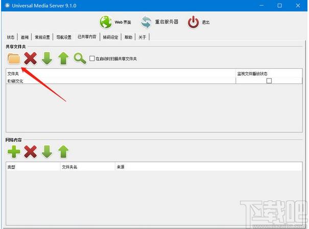Image resolution: width=309 pixels, height=229 pixels.
Task: Click the Universal Media Server title icon
Action: (x=7, y=6)
